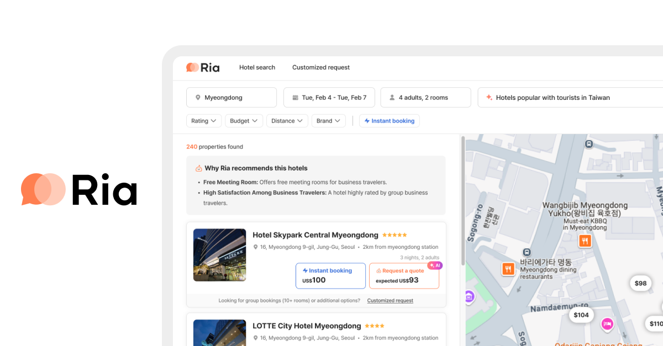663x346 pixels.
Task: Open the LOTTE City Hotel Myeongdong title
Action: pyautogui.click(x=307, y=326)
